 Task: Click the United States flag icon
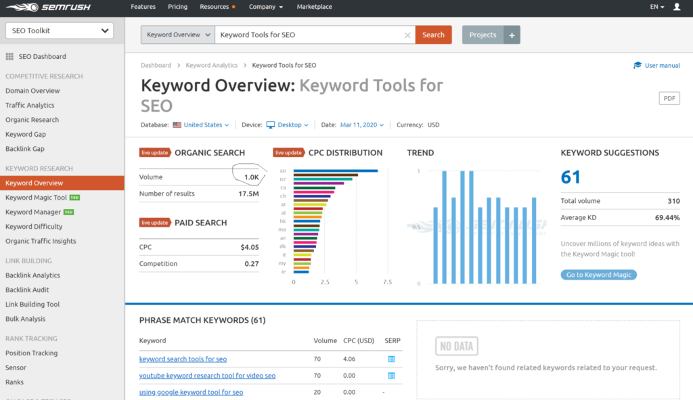(177, 125)
